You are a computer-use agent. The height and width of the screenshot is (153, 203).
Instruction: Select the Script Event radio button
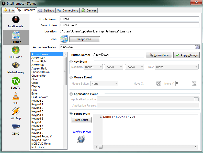[x=71, y=114]
